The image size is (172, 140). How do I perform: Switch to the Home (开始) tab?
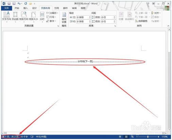pos(17,8)
